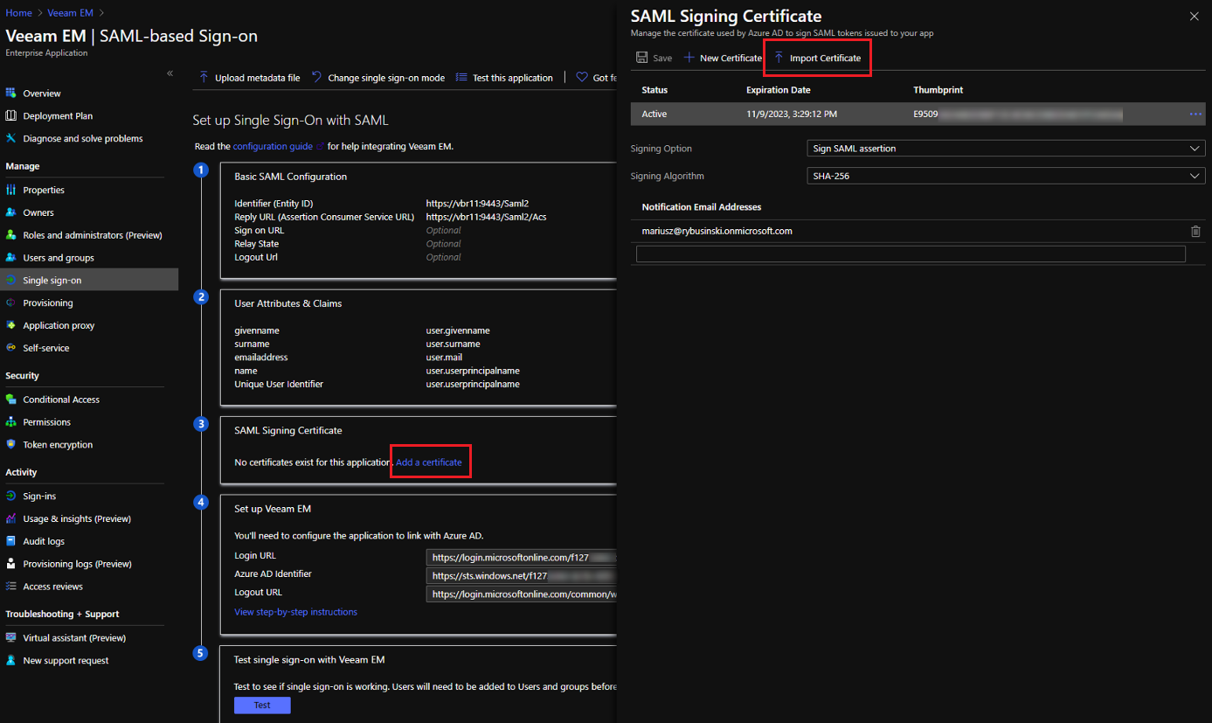Image resolution: width=1212 pixels, height=723 pixels.
Task: Click the Self-service icon
Action: (x=11, y=348)
